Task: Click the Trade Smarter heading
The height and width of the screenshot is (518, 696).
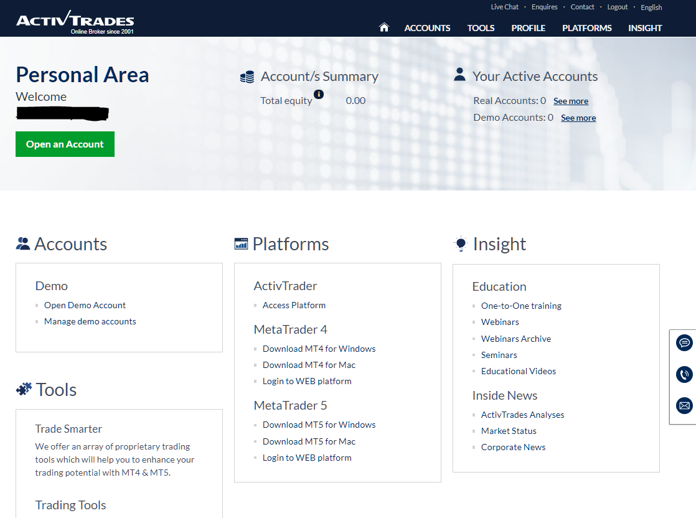Action: [68, 429]
